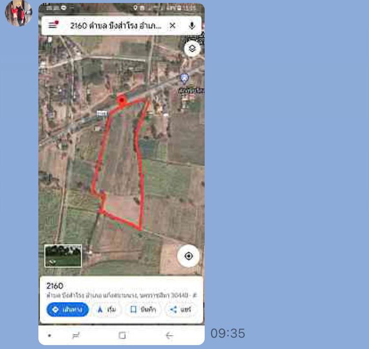Screen dimensions: 369x349
Task: Tap the Android home square button
Action: 122,335
